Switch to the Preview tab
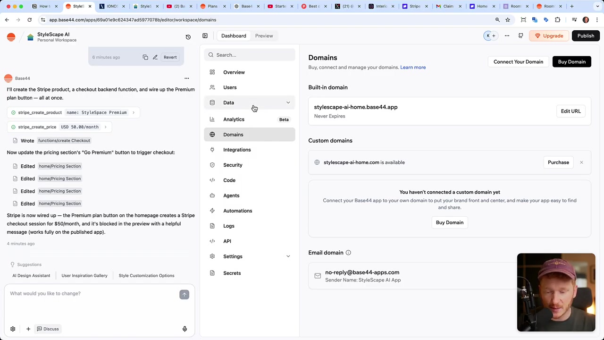 click(x=264, y=36)
